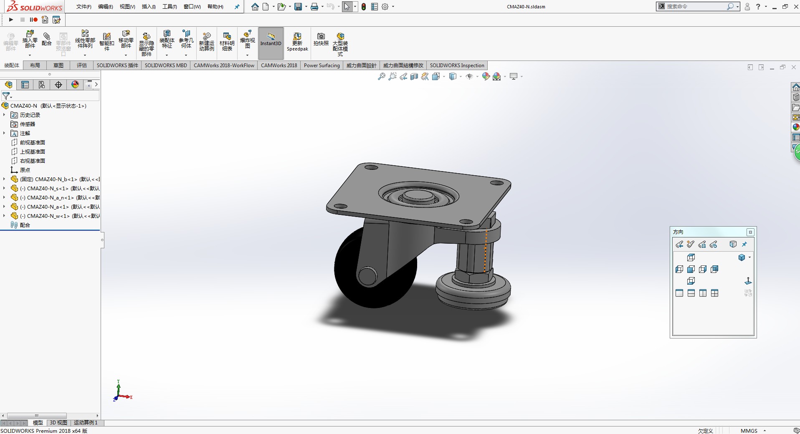Open the 工具(T) menu

coord(170,7)
